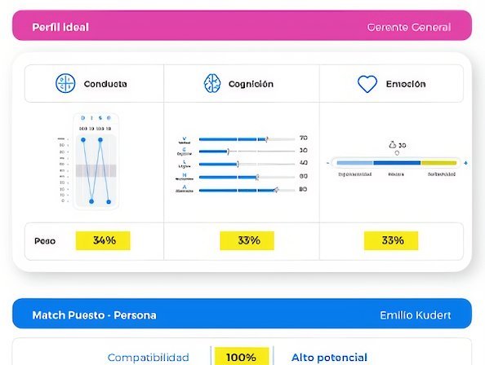Viewport: 485px width, 365px height.
Task: Click the Gerente General label
Action: pos(409,28)
